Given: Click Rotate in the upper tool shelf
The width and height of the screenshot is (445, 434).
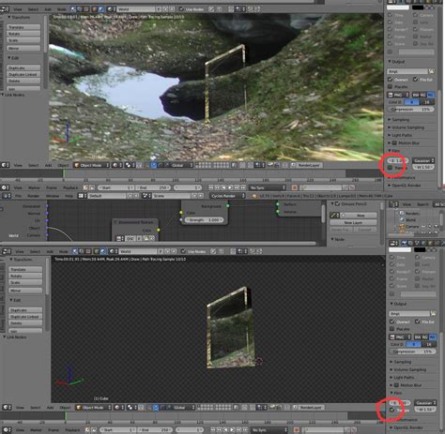Looking at the screenshot, I should pyautogui.click(x=23, y=34).
